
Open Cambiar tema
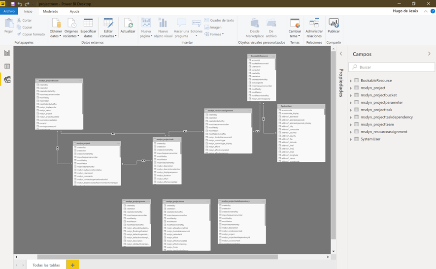(x=295, y=28)
